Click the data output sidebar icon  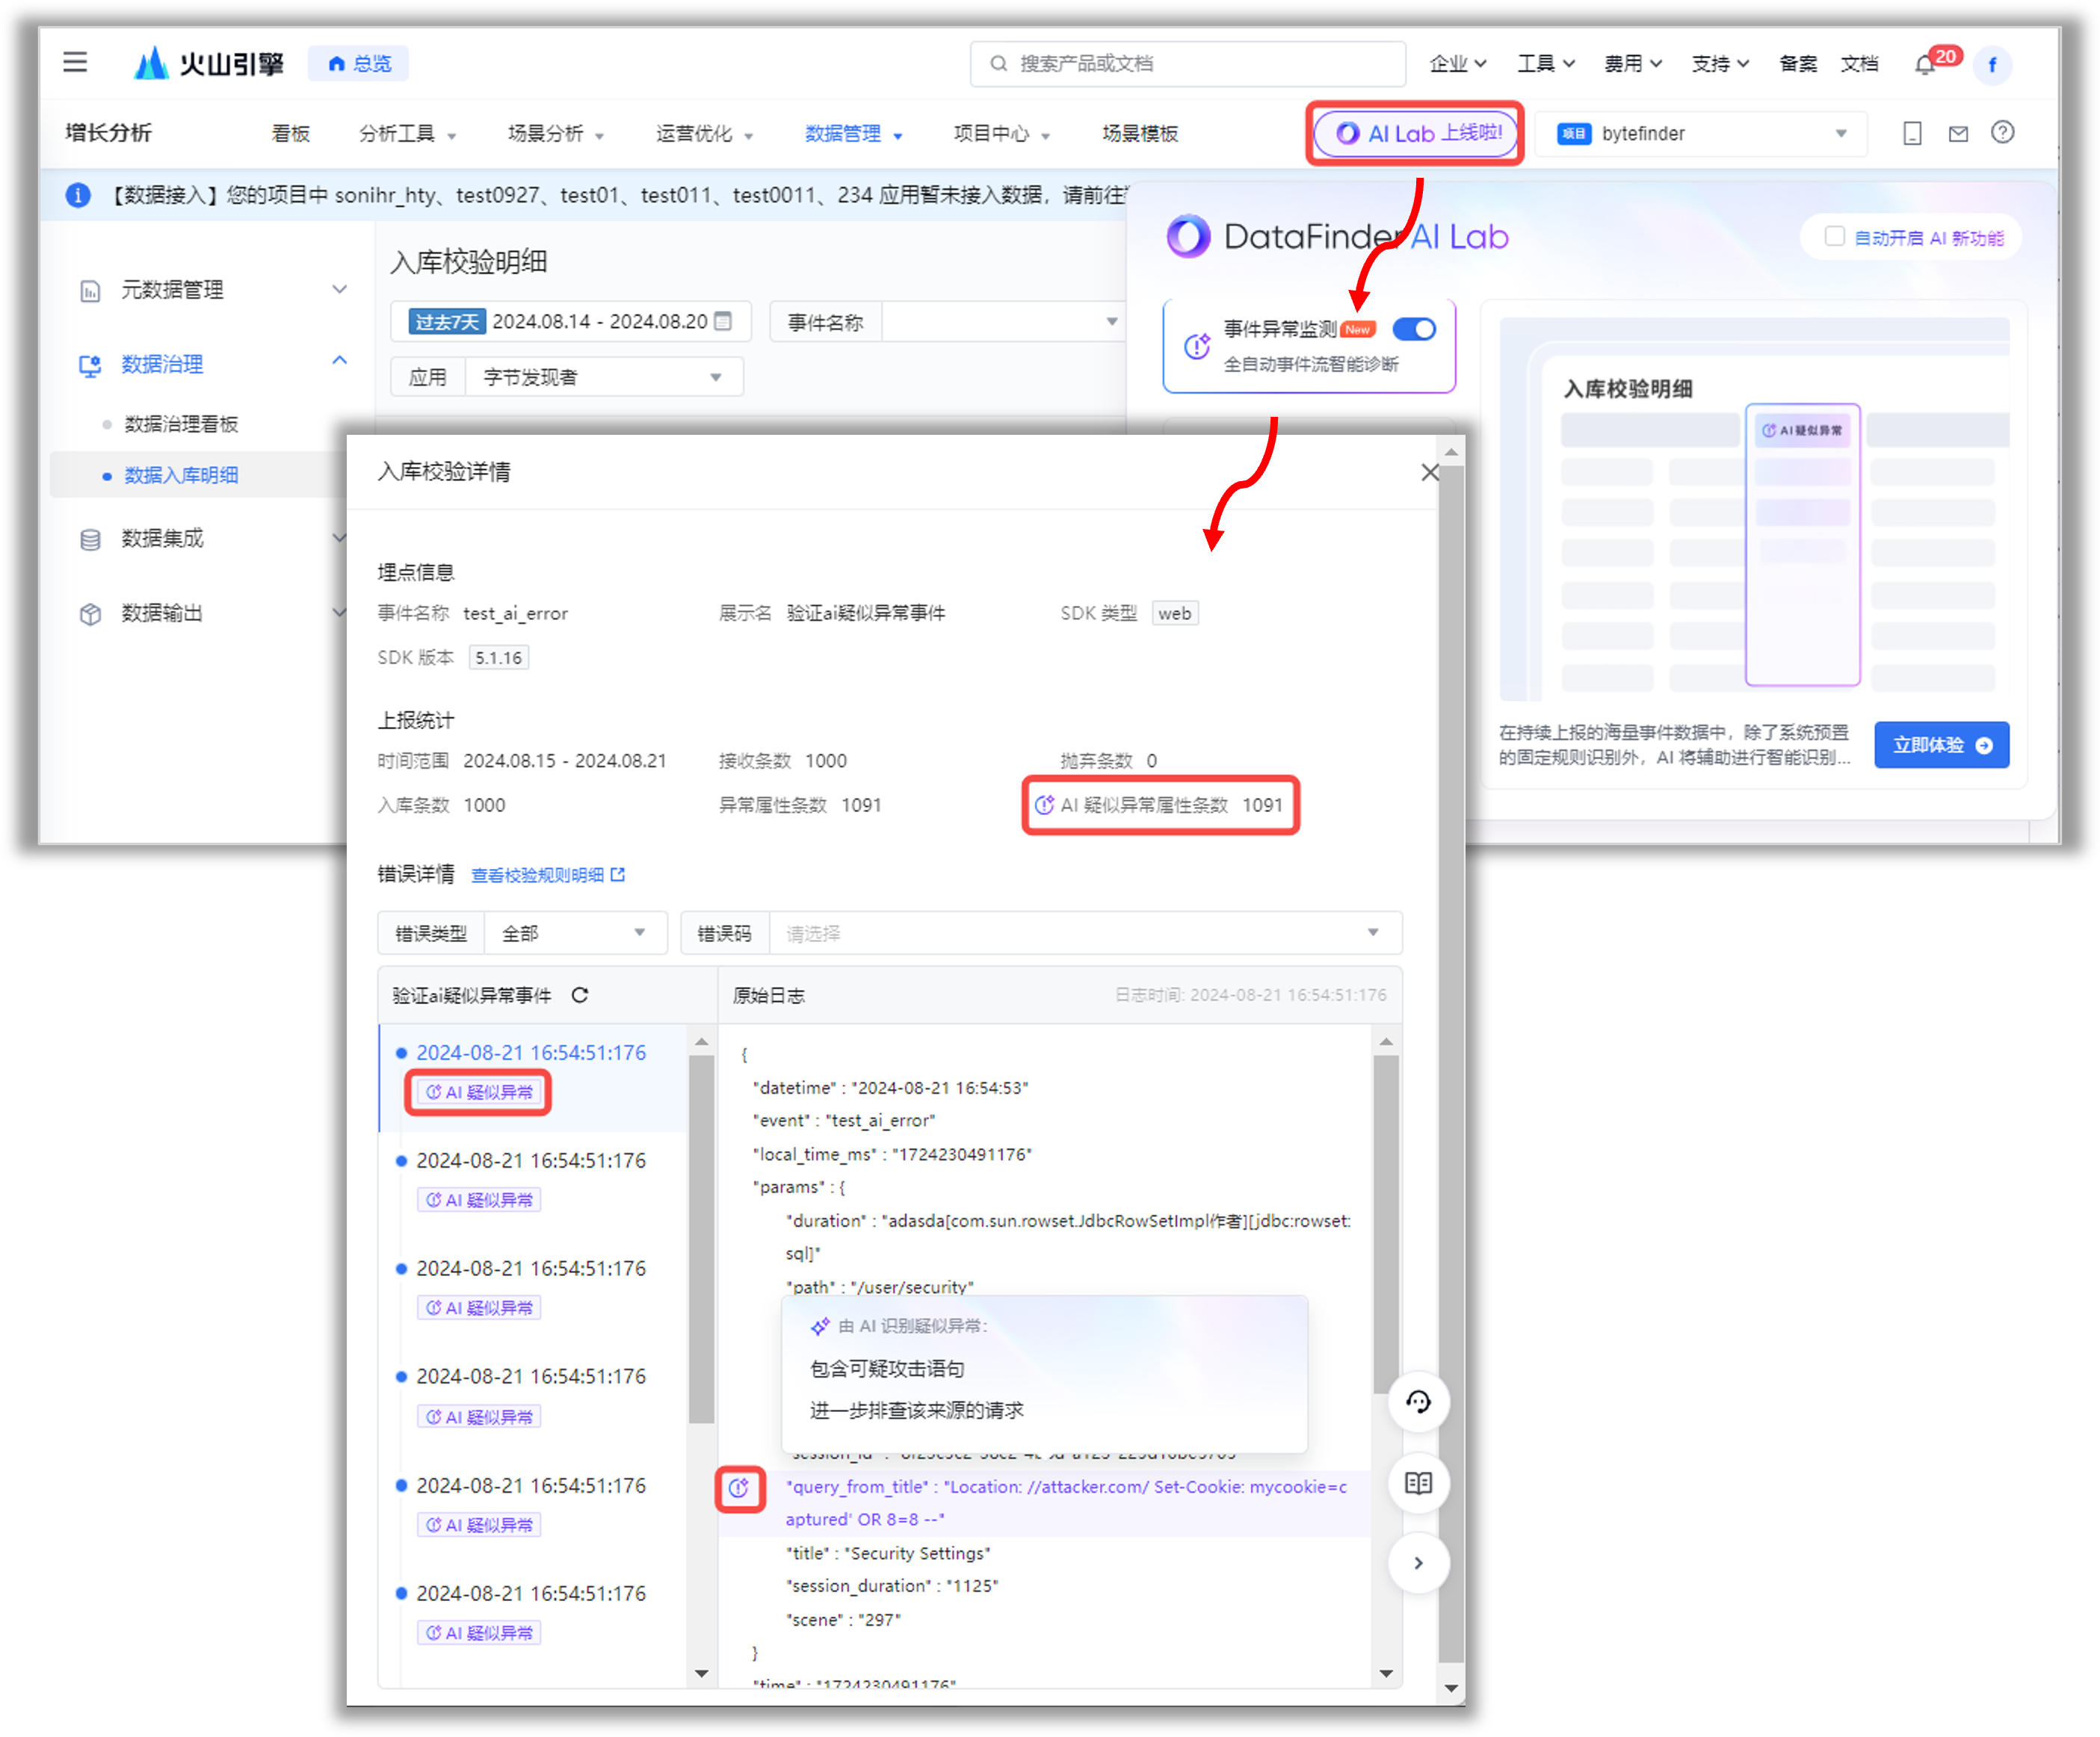tap(90, 613)
